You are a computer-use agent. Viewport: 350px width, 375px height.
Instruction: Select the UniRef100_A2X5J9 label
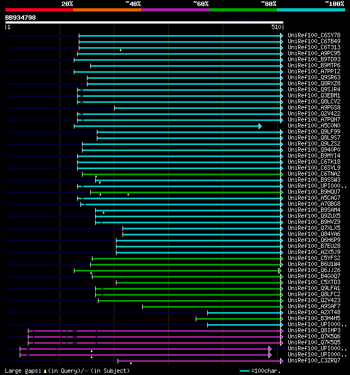[314, 252]
